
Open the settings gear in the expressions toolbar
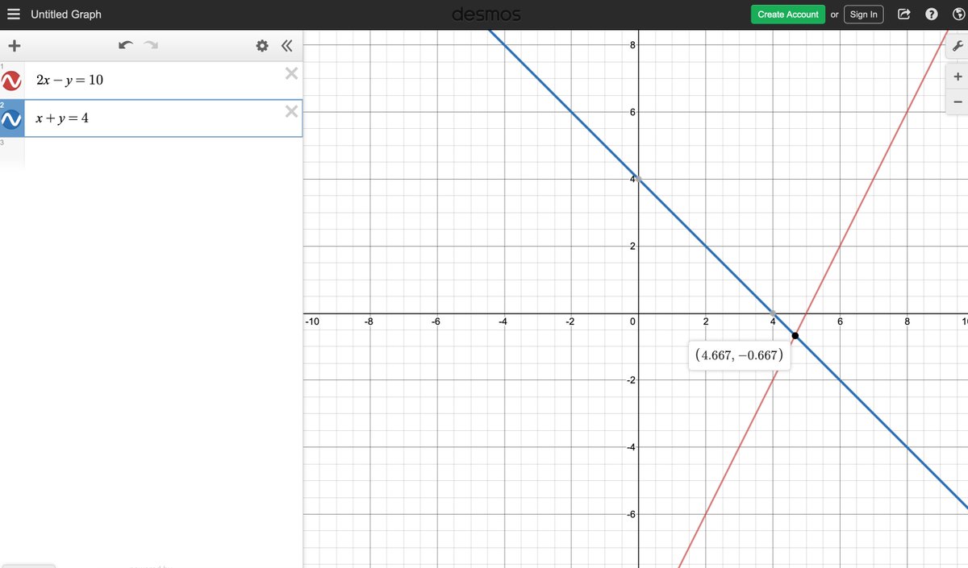pyautogui.click(x=261, y=46)
